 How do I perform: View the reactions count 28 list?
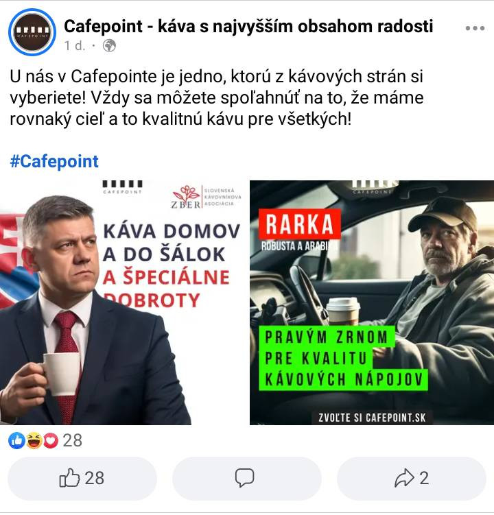[72, 440]
